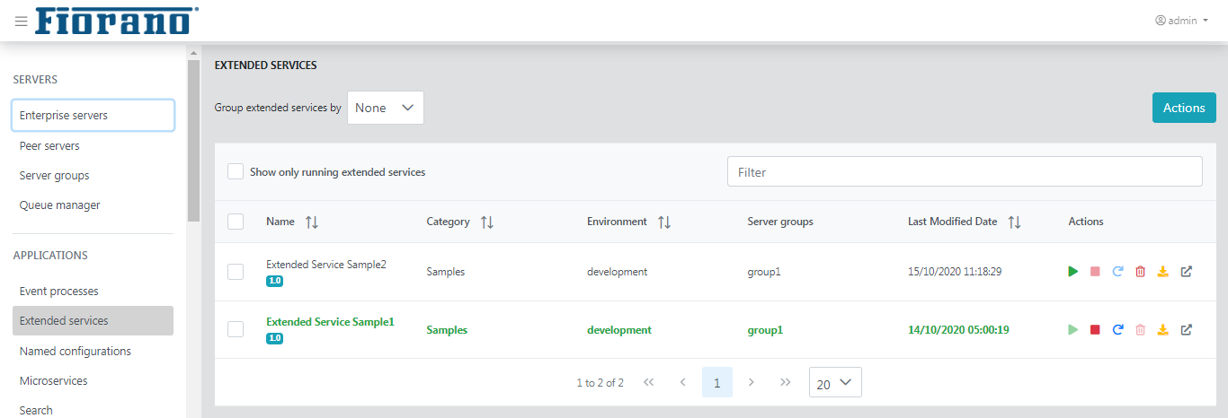The width and height of the screenshot is (1228, 418).
Task: Open Enterprise servers in sidebar
Action: (x=93, y=116)
